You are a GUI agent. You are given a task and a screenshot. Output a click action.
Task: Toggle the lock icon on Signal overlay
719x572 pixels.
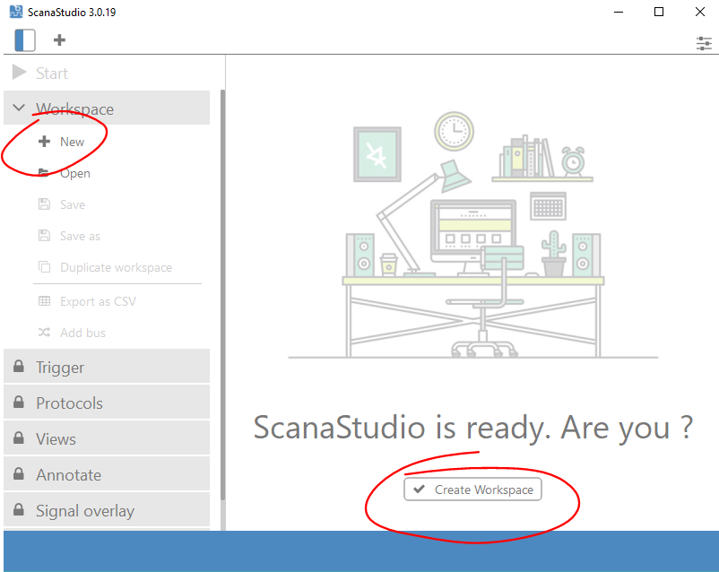20,509
